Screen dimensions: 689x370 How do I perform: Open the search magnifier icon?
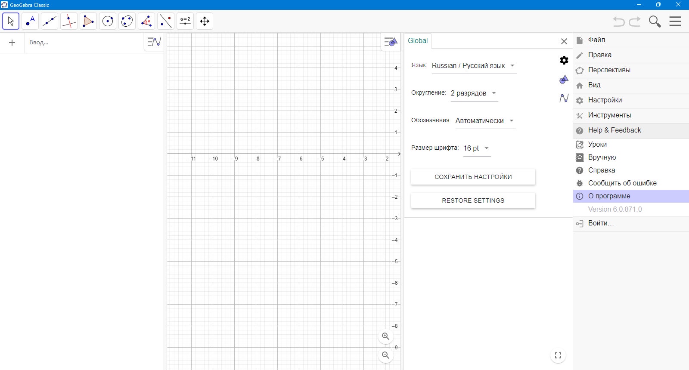click(655, 22)
